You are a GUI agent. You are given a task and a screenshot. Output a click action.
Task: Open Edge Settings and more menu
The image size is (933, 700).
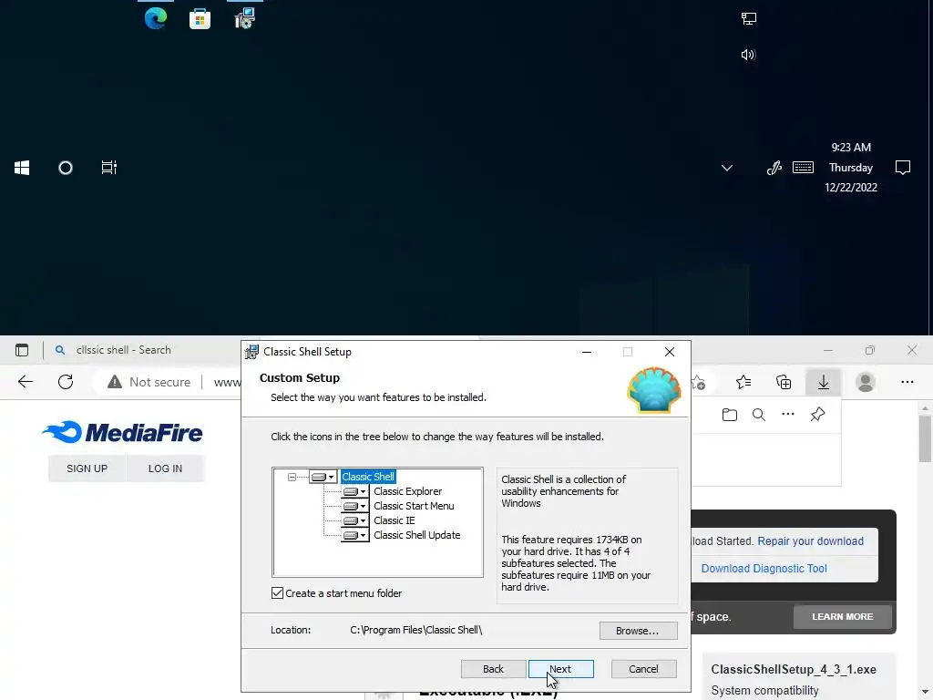(x=907, y=382)
